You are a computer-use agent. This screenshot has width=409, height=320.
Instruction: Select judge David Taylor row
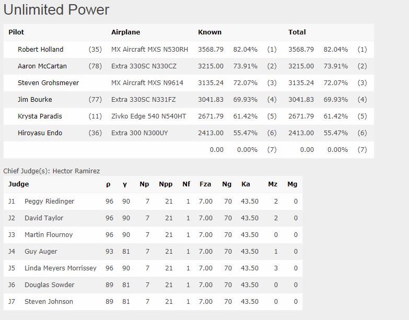[x=153, y=218]
